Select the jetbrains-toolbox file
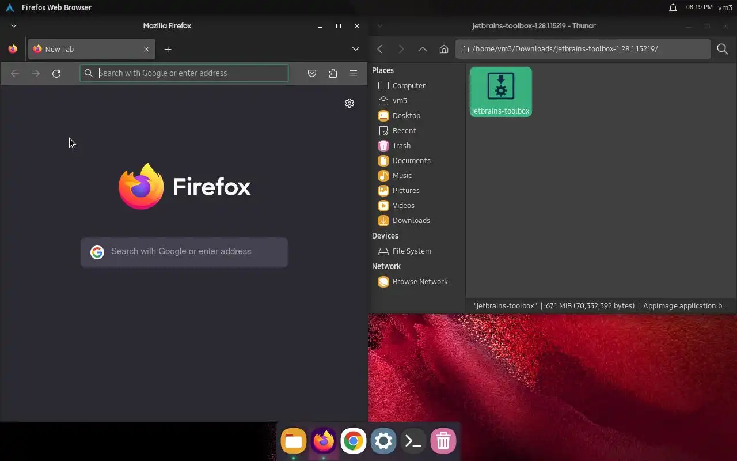This screenshot has height=461, width=737. click(501, 92)
